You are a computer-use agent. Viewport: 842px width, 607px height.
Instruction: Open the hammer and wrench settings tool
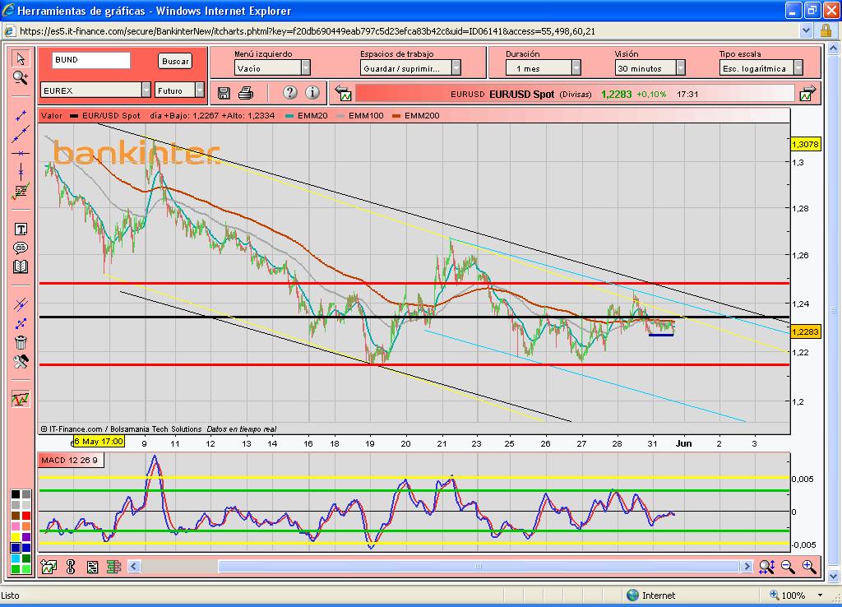(21, 362)
